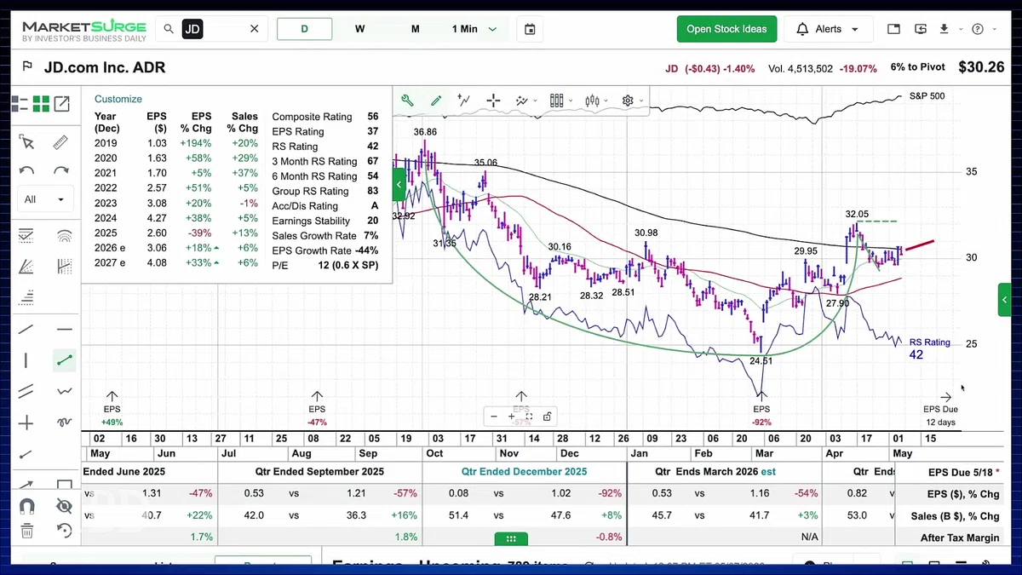Open the 1 Min interval dropdown

click(x=474, y=29)
